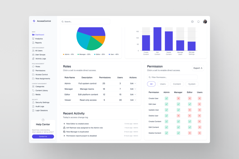
Task: Toggle Delete Content permission for Admin
Action: (167, 133)
